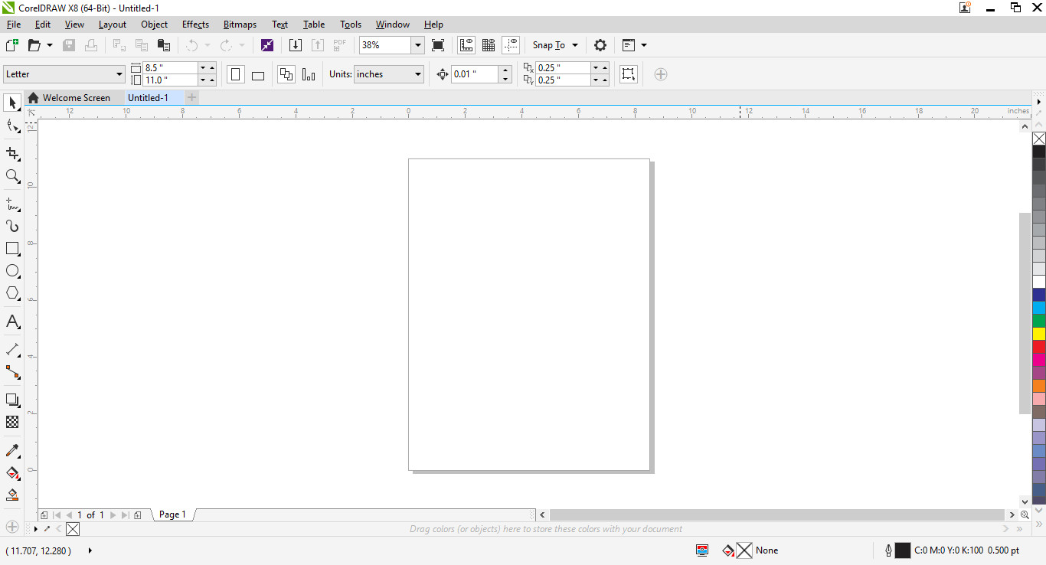Viewport: 1046px width, 565px height.
Task: Click the Application Launcher icon
Action: point(628,45)
